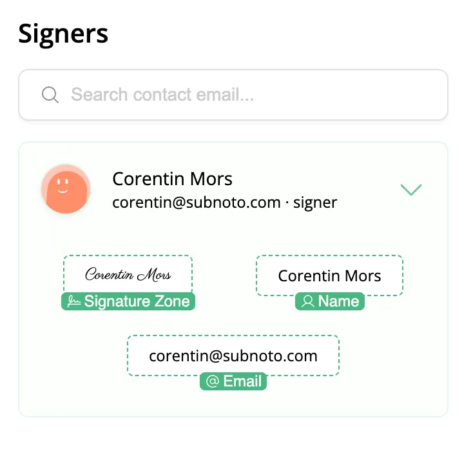Select the dashed Email field box
This screenshot has width=473, height=471.
click(233, 356)
